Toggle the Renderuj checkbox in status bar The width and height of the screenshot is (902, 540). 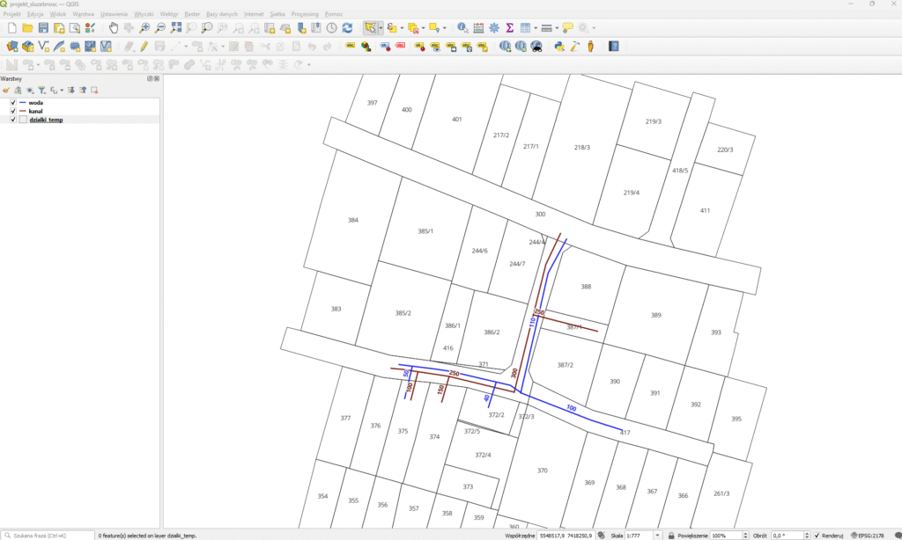[x=817, y=535]
